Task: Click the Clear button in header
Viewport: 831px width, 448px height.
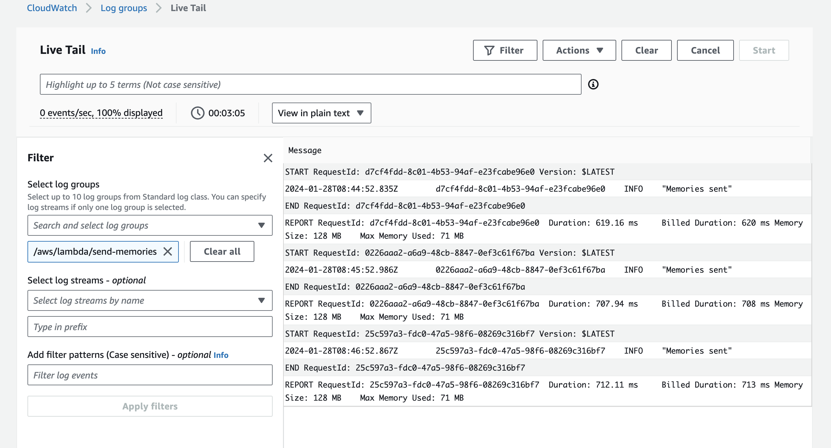Action: coord(646,50)
